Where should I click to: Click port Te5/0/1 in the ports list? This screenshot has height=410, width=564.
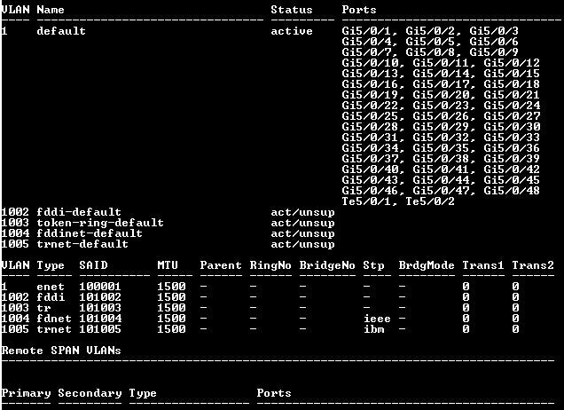pyautogui.click(x=366, y=201)
